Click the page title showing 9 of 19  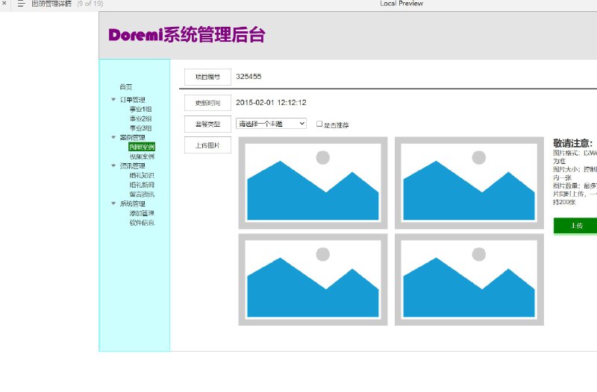(67, 4)
